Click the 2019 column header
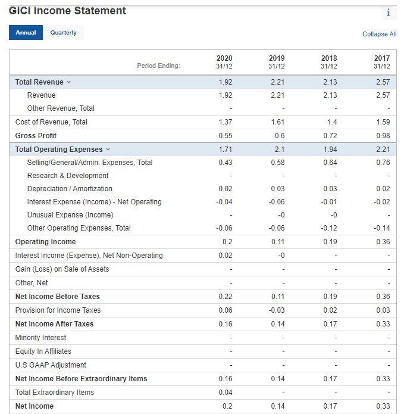404x414 pixels. point(277,62)
